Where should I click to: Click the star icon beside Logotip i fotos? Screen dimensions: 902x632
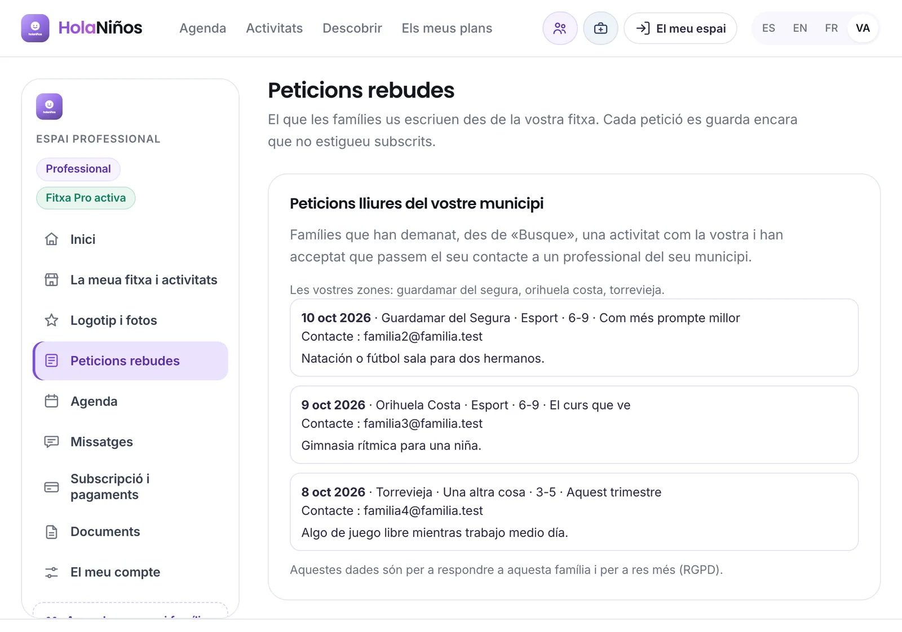[51, 321]
